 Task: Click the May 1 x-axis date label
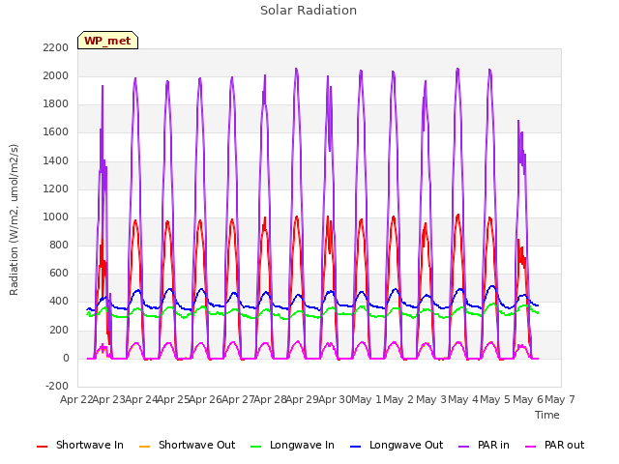point(367,399)
